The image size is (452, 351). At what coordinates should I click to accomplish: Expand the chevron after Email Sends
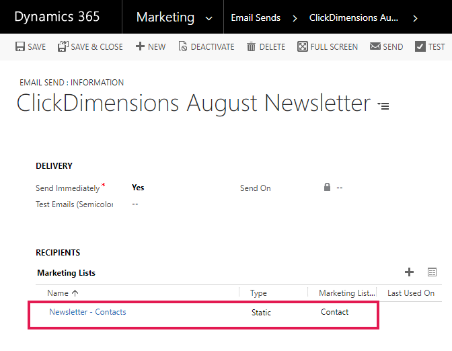(x=295, y=18)
